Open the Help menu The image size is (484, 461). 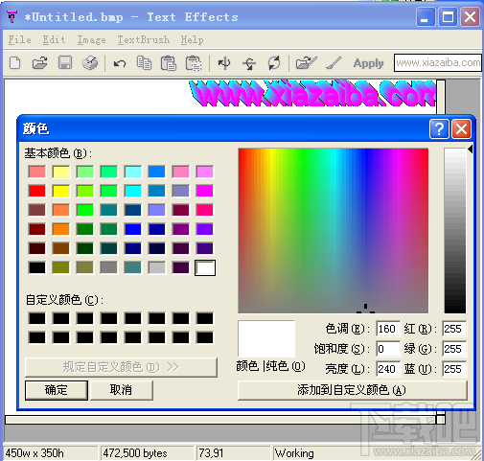[x=192, y=40]
